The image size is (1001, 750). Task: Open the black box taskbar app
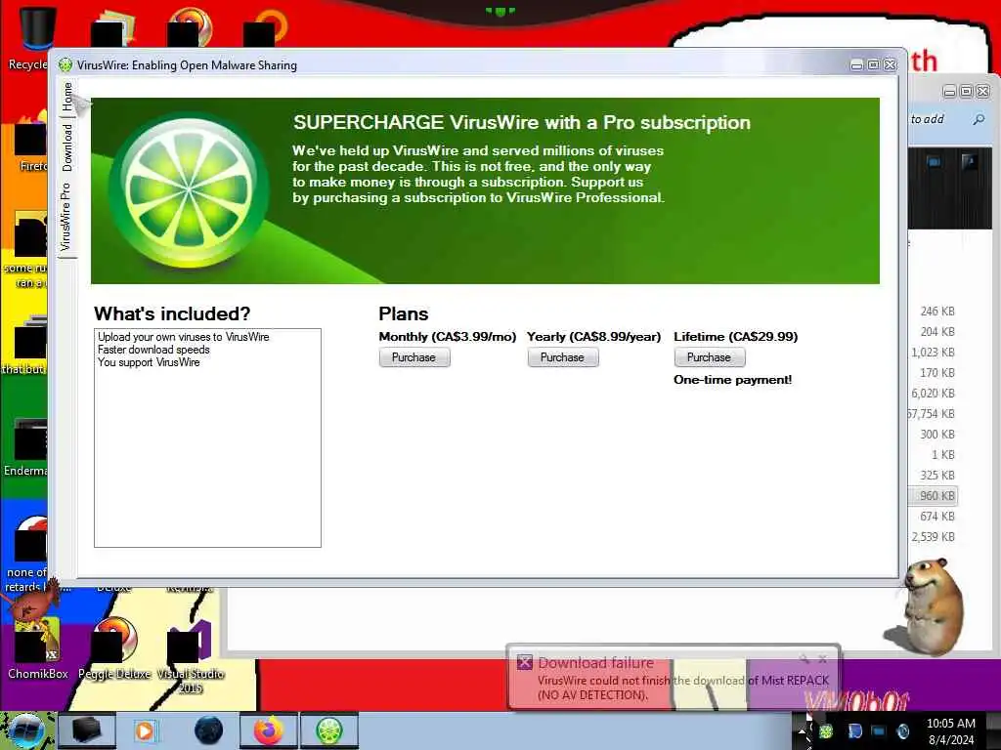click(87, 730)
